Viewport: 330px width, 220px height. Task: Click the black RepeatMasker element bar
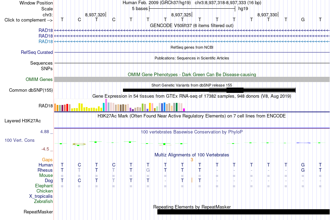pos(244,212)
